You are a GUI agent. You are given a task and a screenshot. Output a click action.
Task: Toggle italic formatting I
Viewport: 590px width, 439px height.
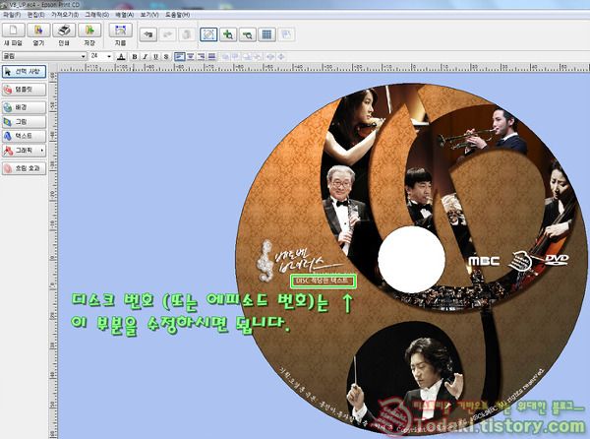point(145,56)
